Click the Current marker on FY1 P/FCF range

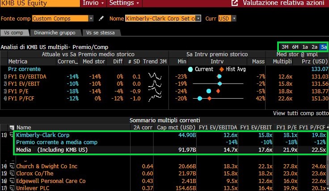pyautogui.click(x=200, y=98)
